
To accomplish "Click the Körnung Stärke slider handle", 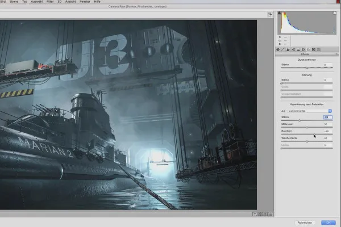I will point(282,83).
